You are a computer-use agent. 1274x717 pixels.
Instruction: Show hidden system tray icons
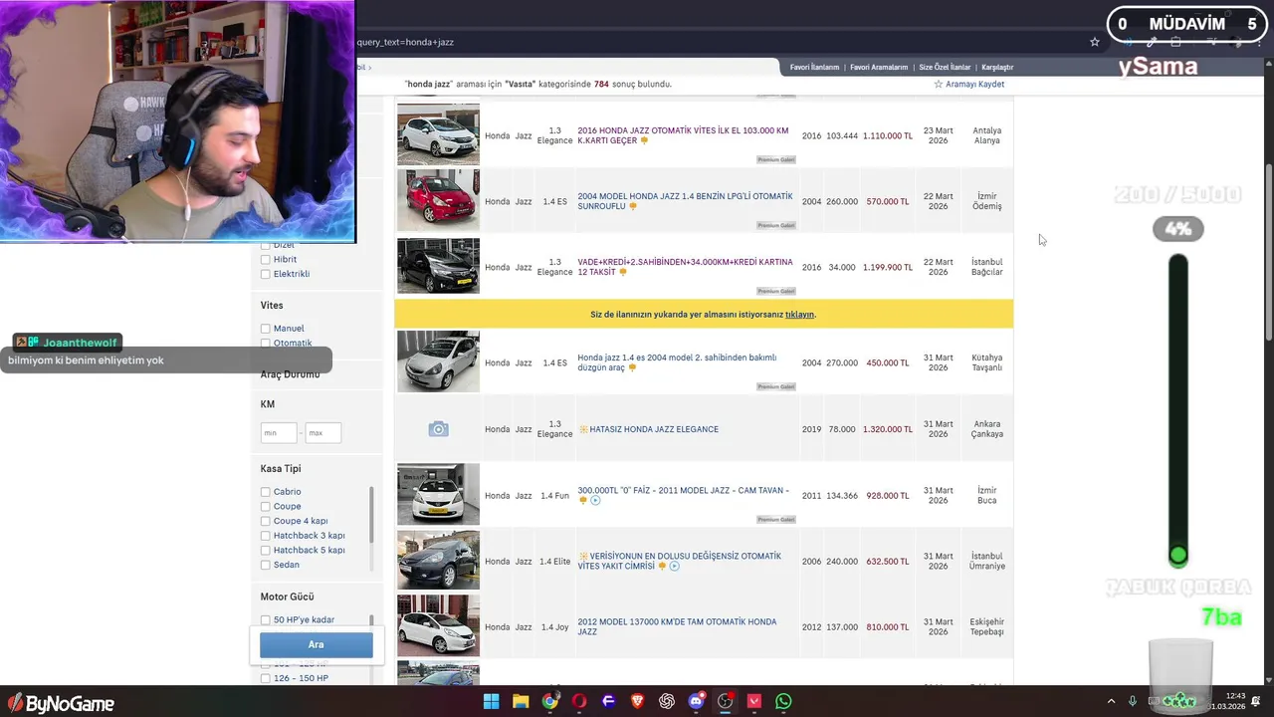click(1111, 701)
